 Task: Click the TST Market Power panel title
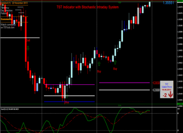click(167, 85)
